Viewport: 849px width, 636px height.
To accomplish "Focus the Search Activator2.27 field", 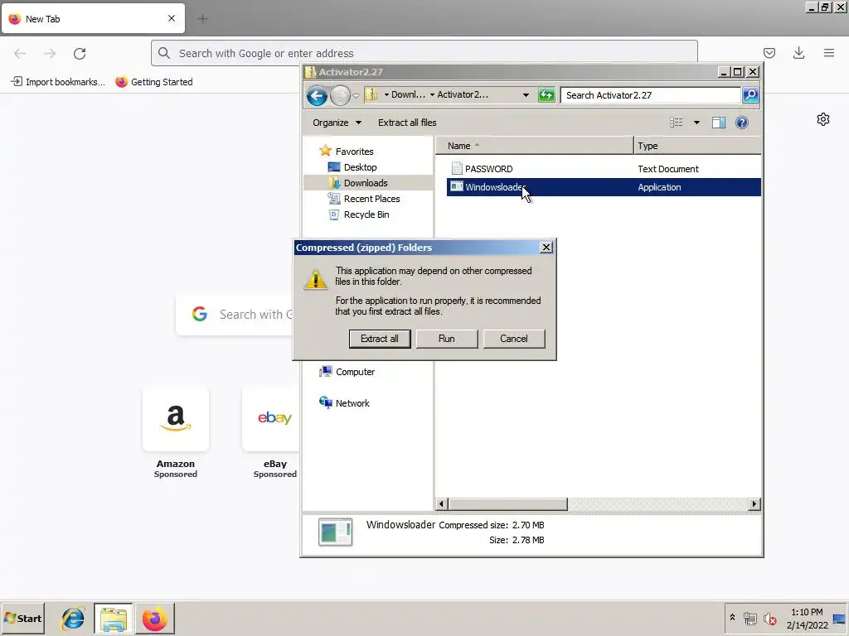I will 651,95.
